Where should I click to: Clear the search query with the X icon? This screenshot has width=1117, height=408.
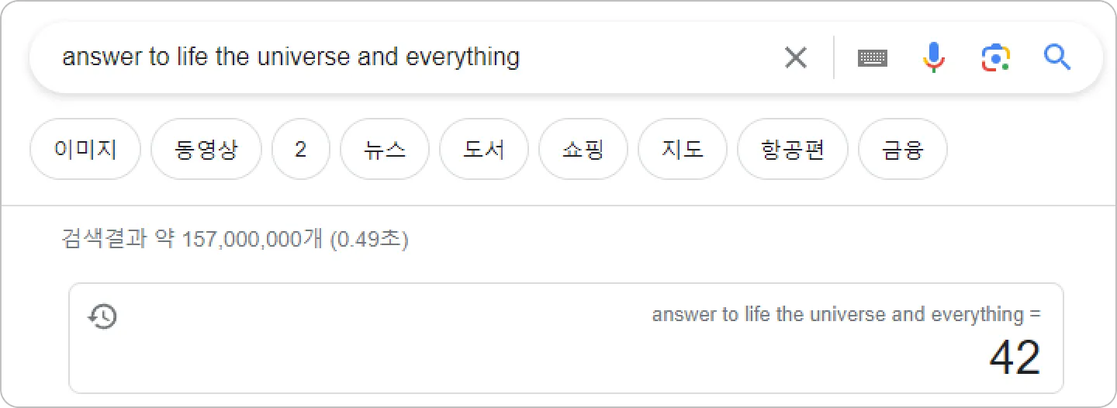(796, 57)
